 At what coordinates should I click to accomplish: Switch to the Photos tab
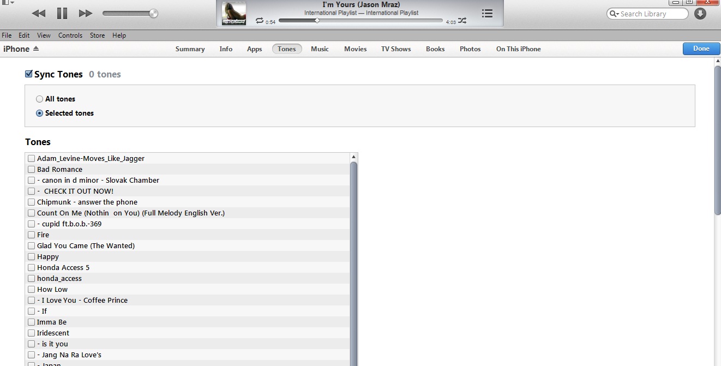pos(470,49)
